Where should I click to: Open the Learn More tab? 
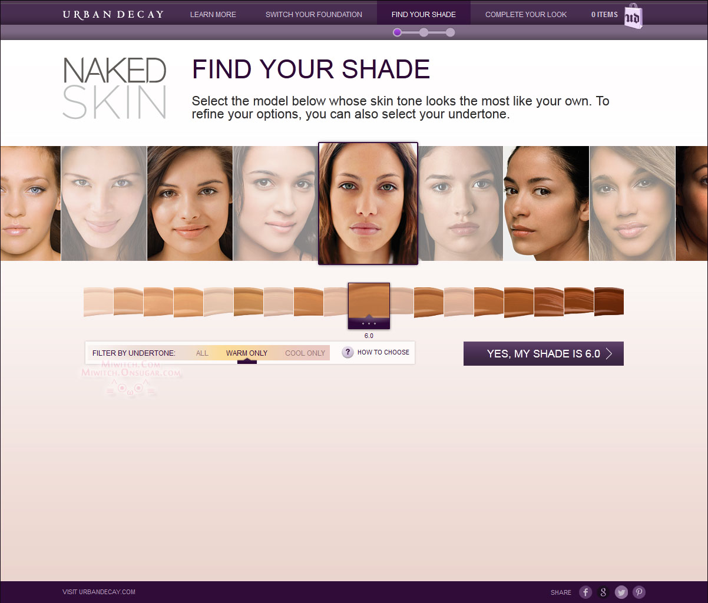(213, 14)
